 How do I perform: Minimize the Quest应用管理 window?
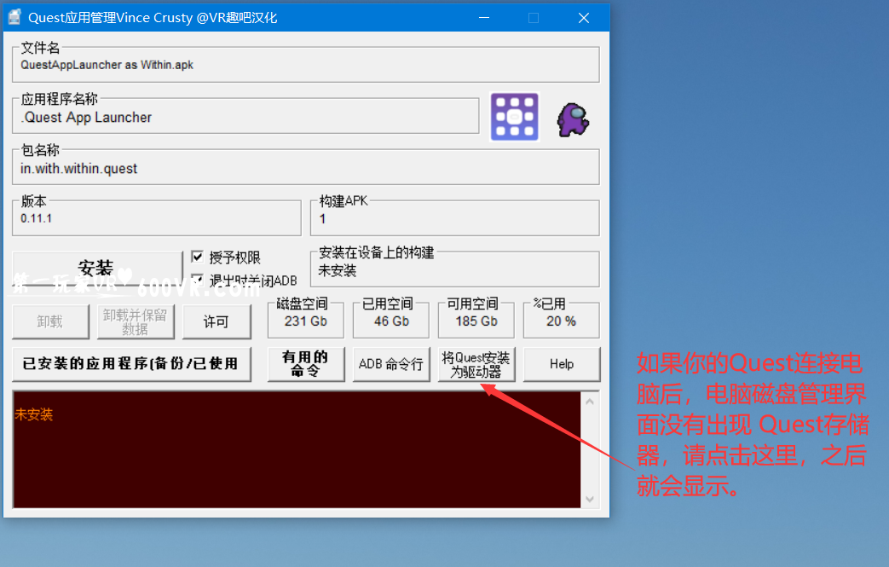point(484,18)
